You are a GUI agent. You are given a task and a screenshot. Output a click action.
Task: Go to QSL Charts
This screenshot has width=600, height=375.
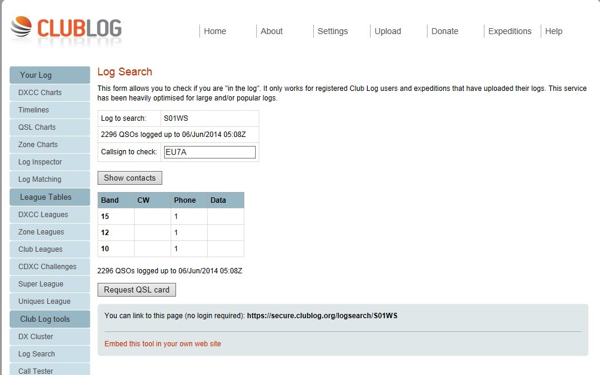click(x=37, y=127)
